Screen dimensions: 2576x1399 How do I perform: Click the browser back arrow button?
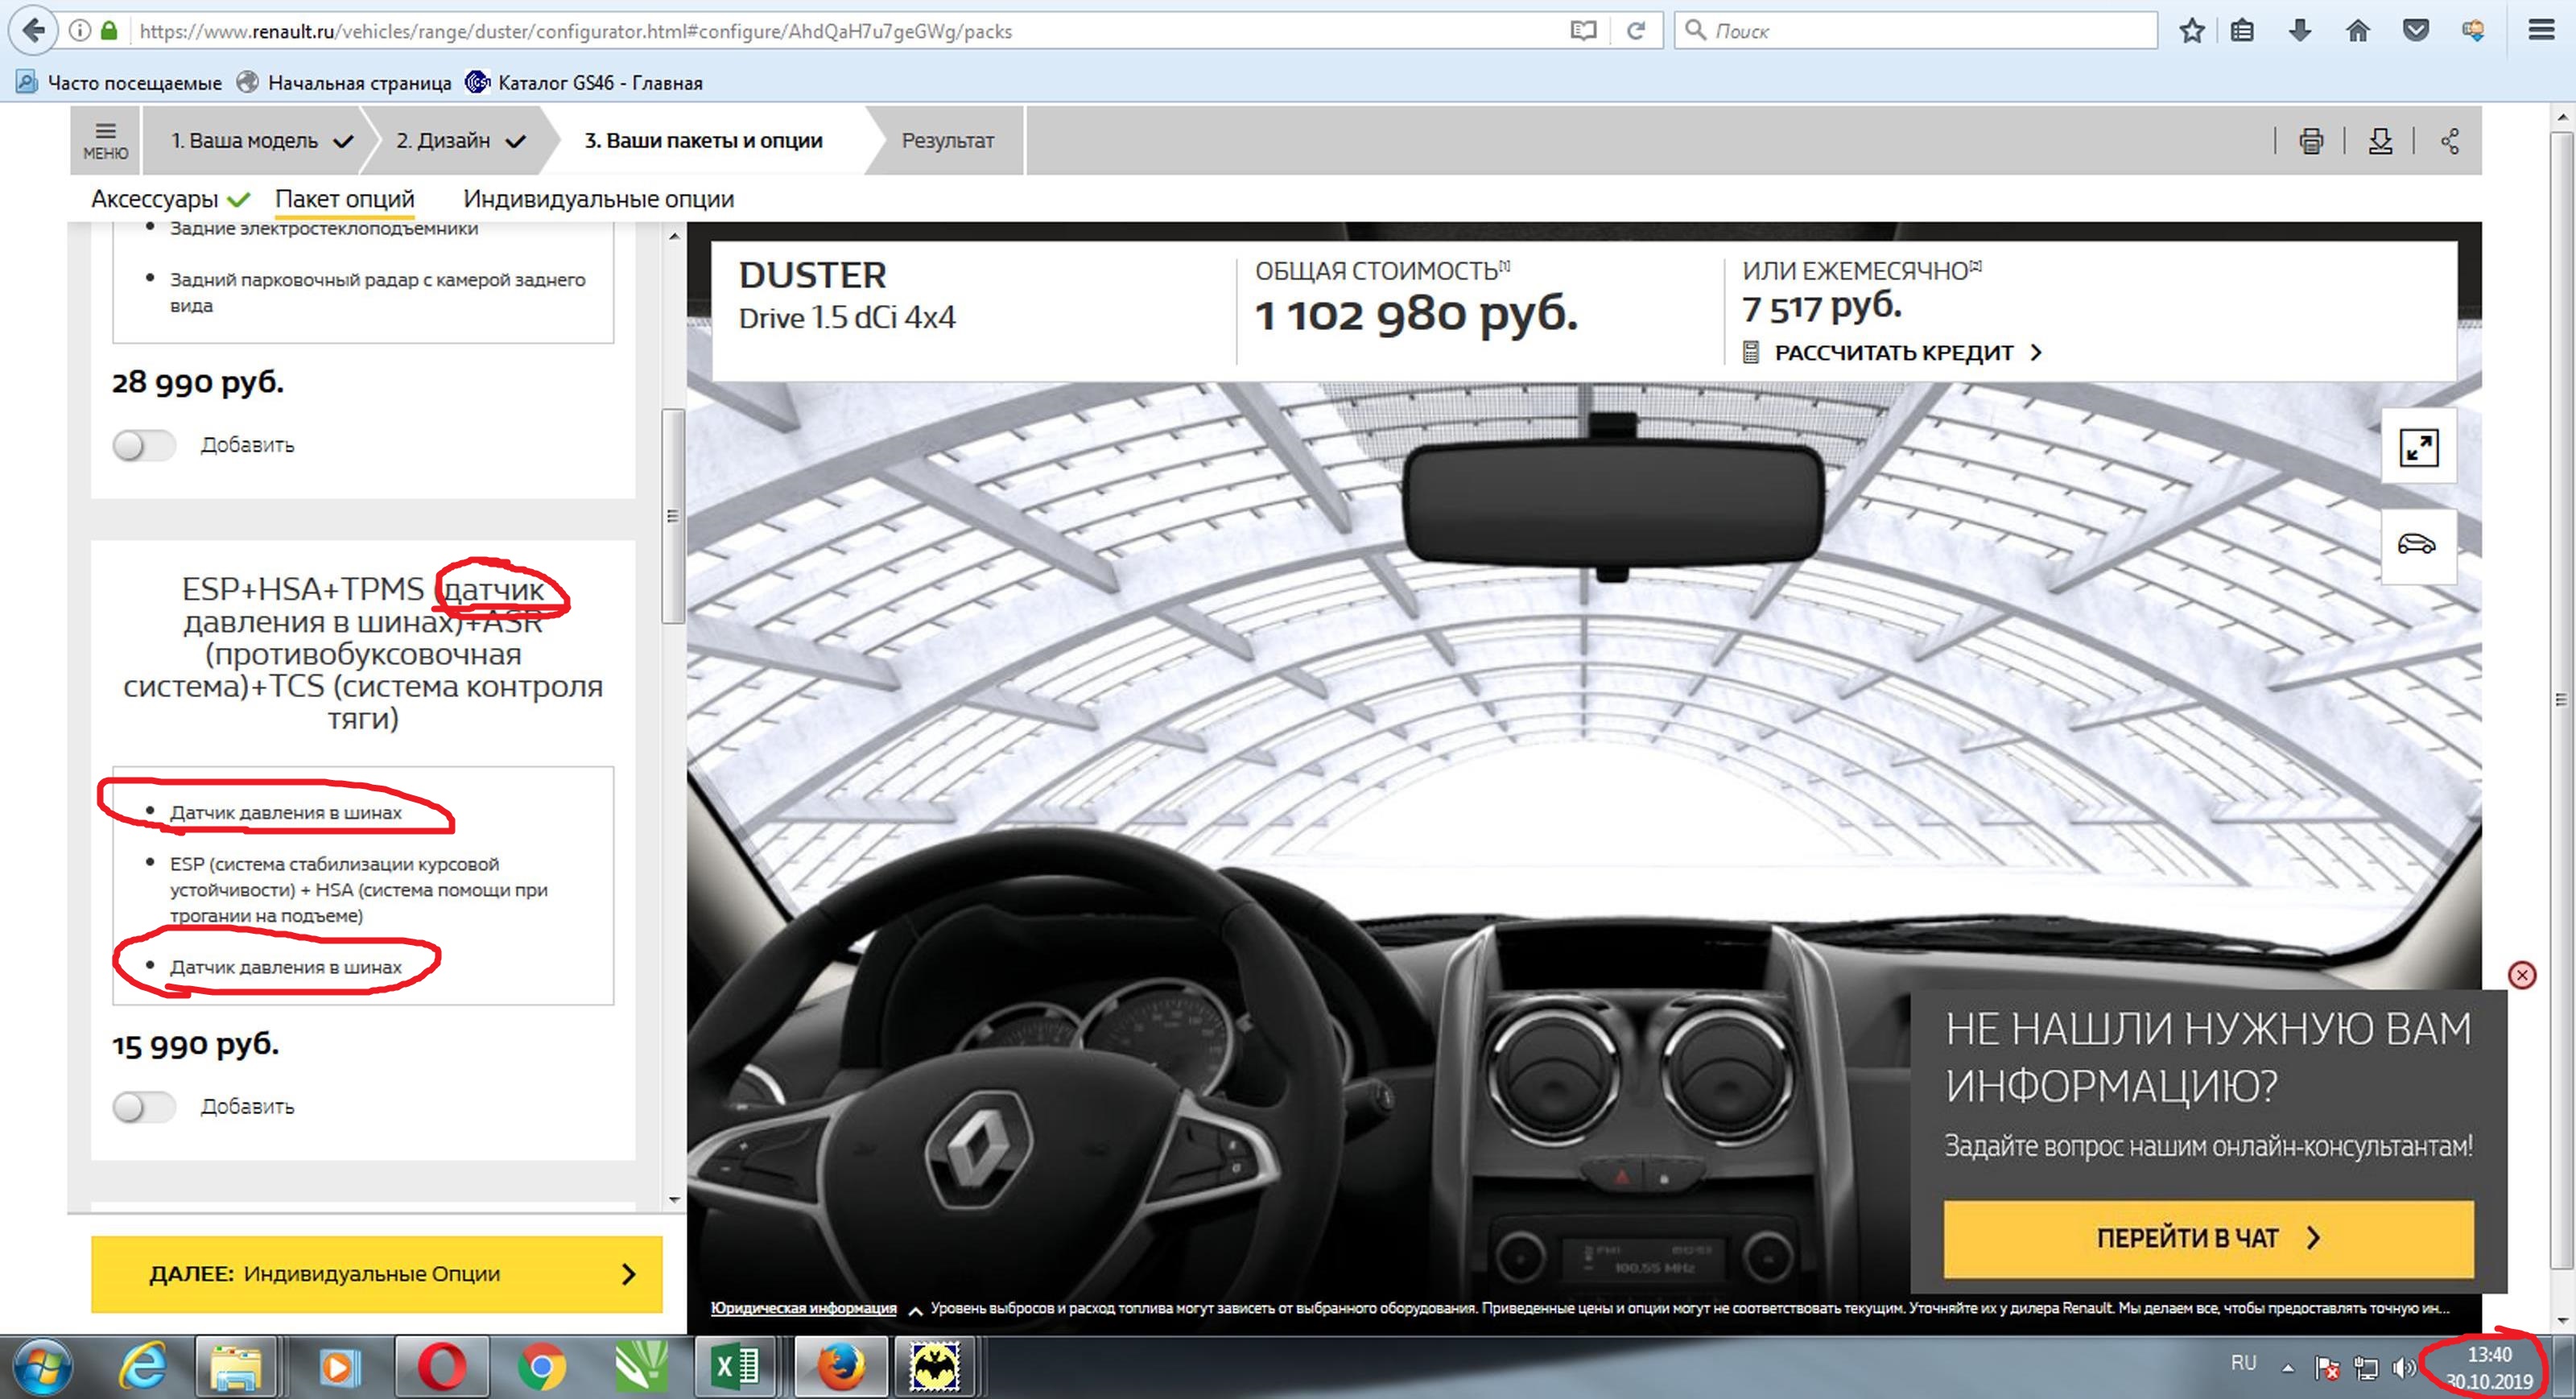point(33,30)
